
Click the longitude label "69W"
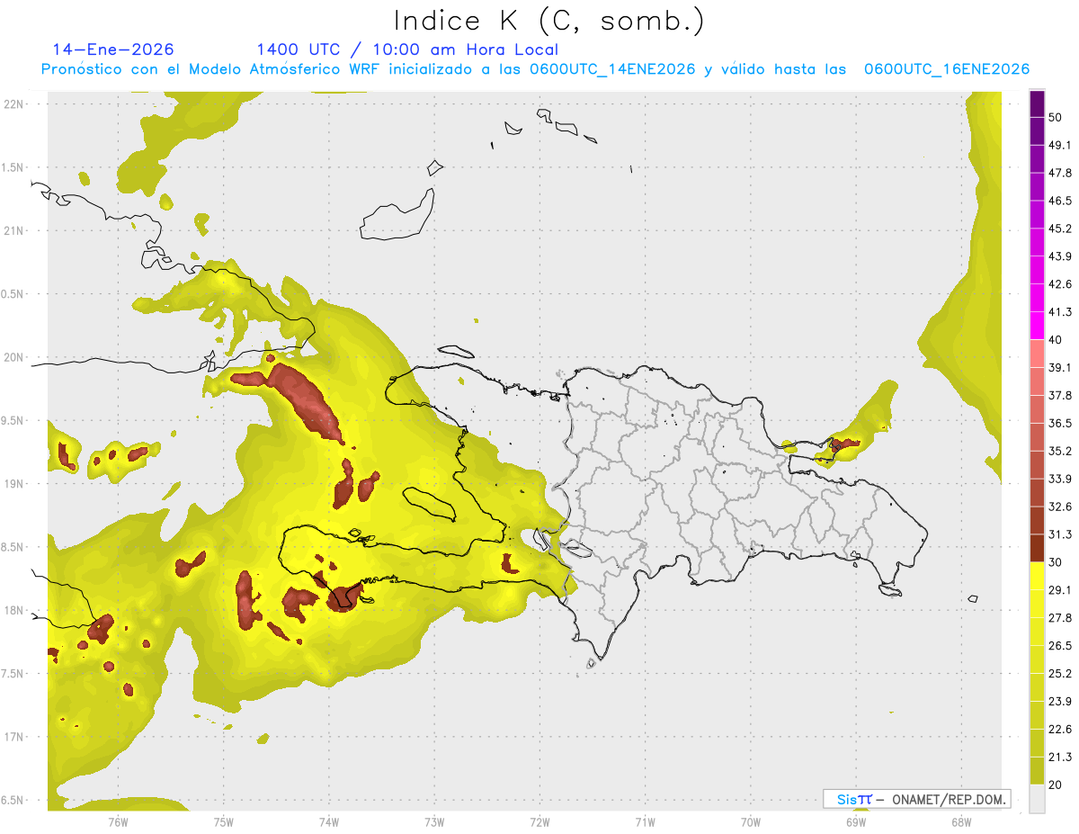856,821
